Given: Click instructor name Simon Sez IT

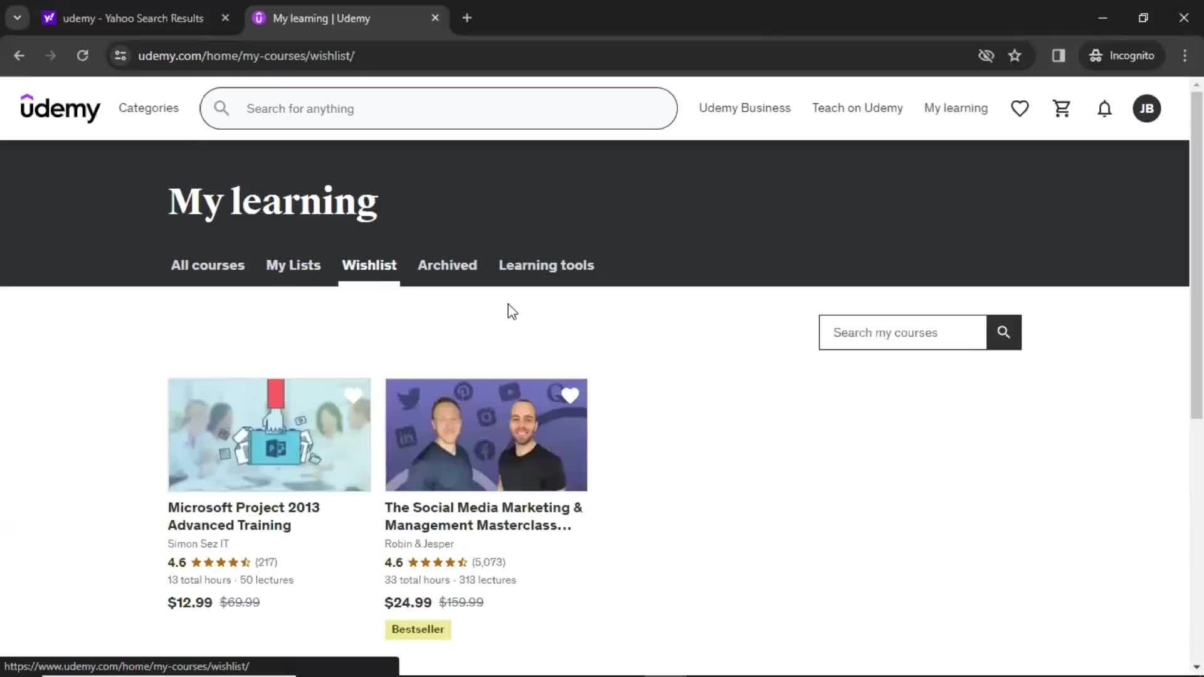Looking at the screenshot, I should 198,543.
